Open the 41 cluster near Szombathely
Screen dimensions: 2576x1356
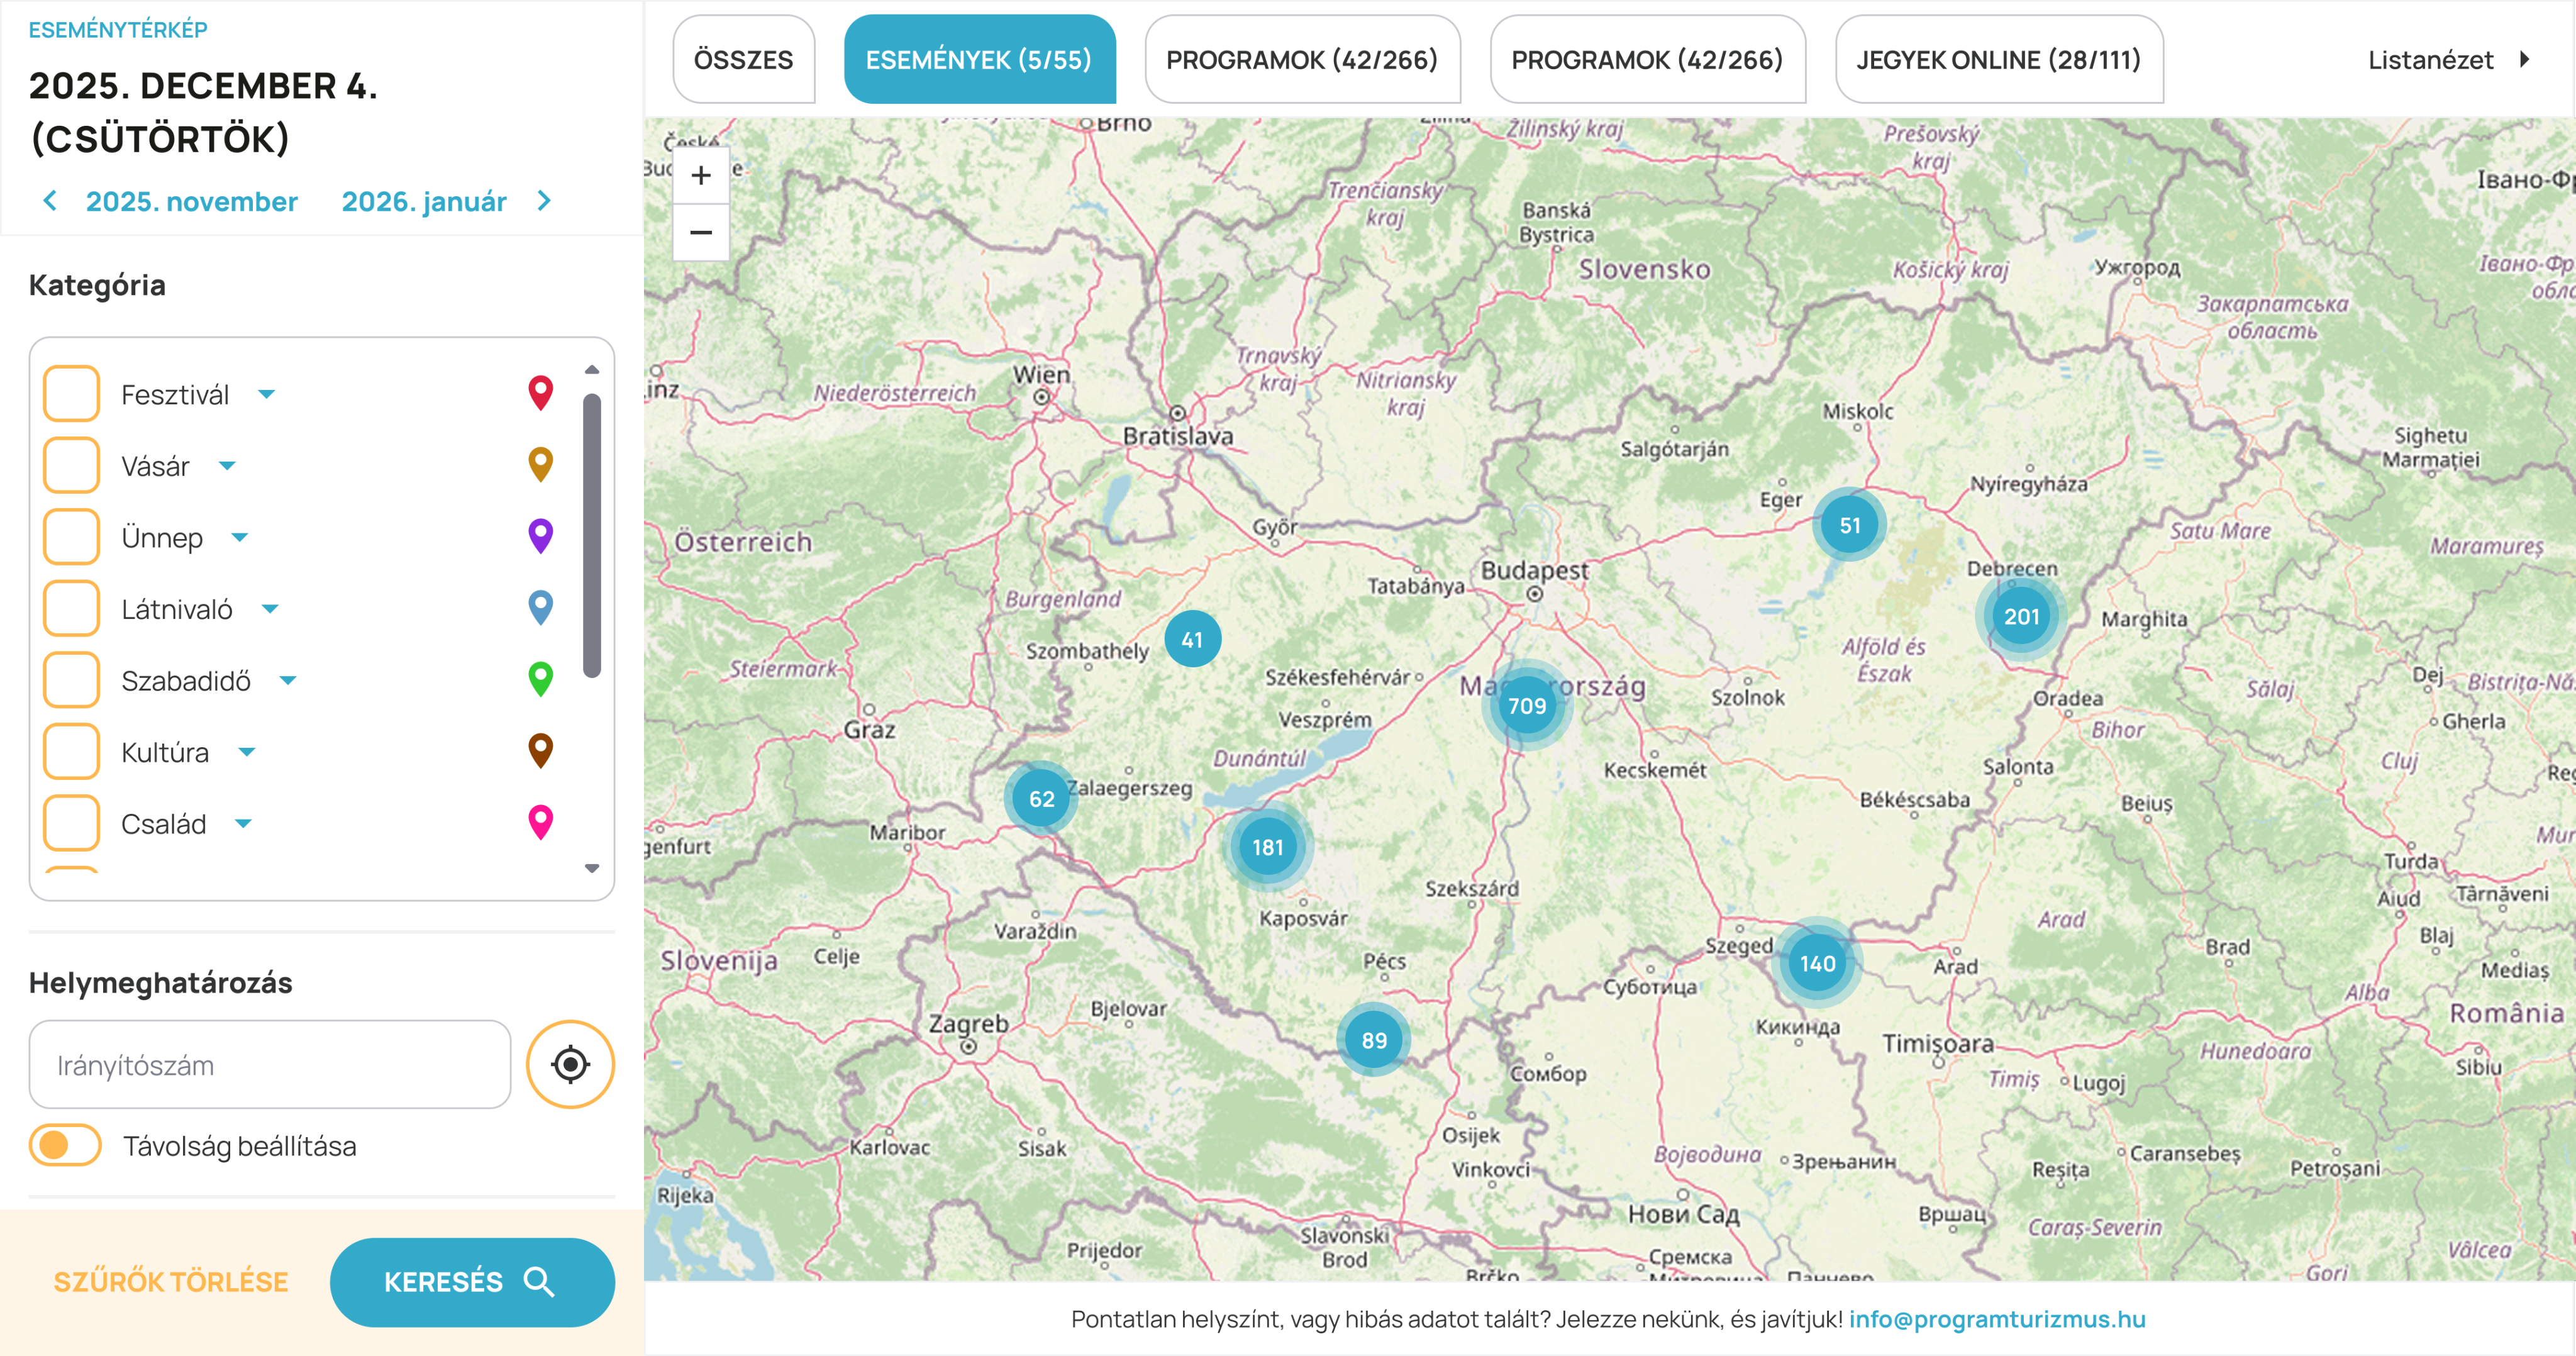(1192, 640)
